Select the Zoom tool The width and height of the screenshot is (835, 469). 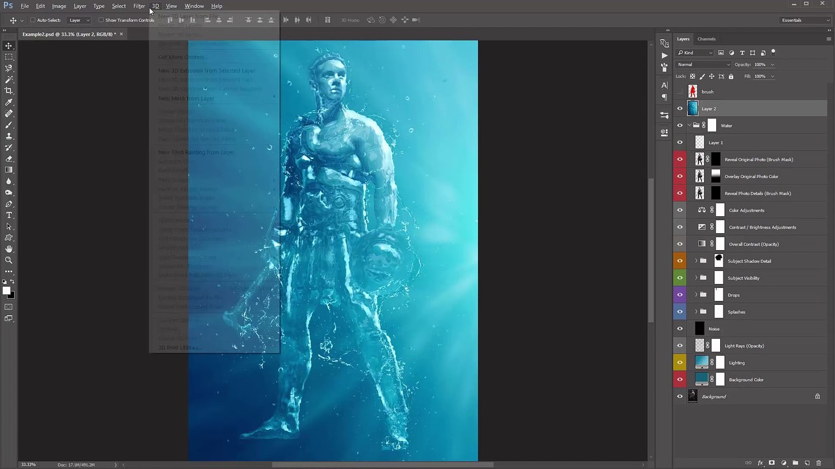(9, 260)
